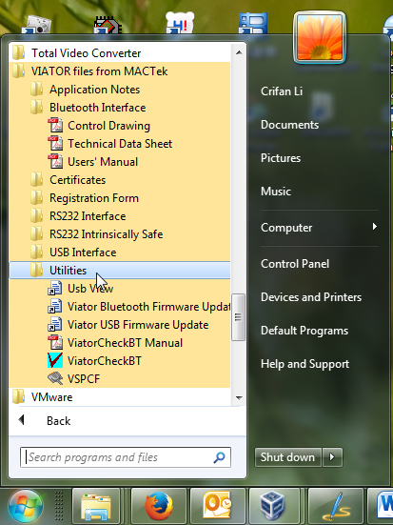The image size is (393, 525).
Task: Collapse the Utilities folder
Action: coord(120,271)
